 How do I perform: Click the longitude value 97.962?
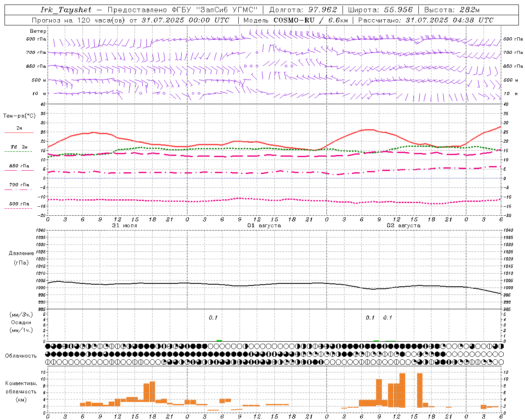[322, 10]
